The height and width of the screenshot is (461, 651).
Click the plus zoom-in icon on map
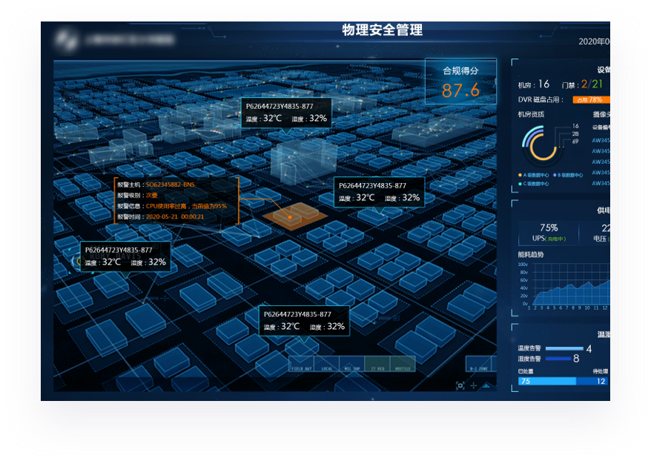click(473, 385)
